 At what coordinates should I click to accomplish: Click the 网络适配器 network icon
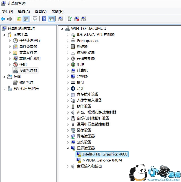73,136
